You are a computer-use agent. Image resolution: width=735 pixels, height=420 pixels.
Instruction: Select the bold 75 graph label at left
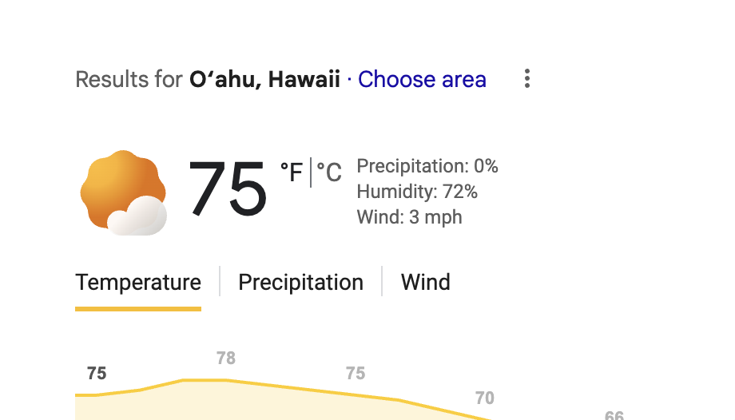tap(97, 374)
